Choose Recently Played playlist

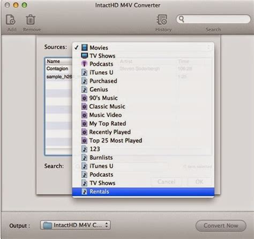point(143,132)
